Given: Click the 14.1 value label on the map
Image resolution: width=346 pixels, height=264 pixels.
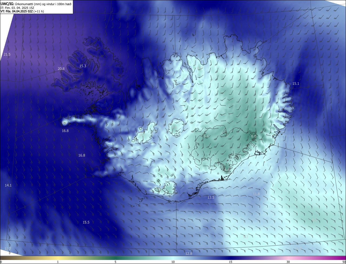Looking at the screenshot, I should (8, 185).
